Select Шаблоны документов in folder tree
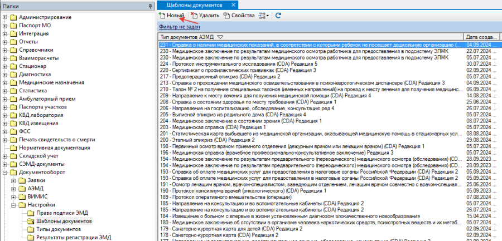502x241 pixels. pyautogui.click(x=64, y=221)
